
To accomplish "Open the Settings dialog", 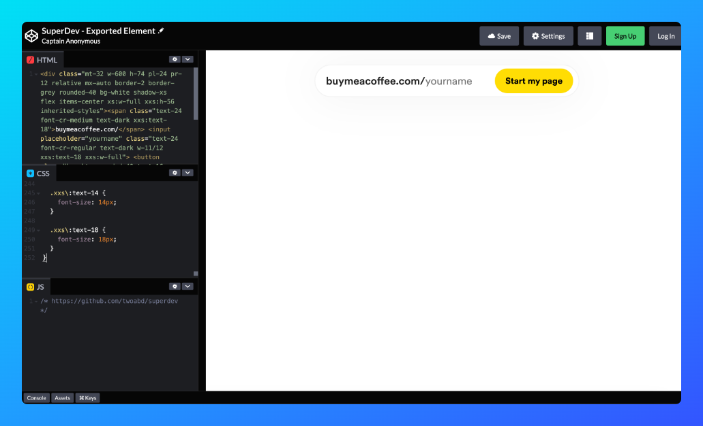I will (548, 36).
